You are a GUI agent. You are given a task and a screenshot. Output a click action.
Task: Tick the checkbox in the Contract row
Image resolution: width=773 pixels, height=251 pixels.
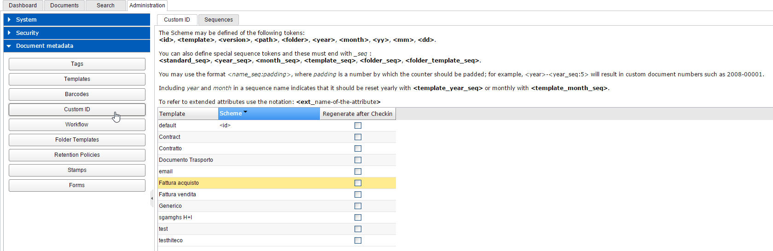(358, 137)
